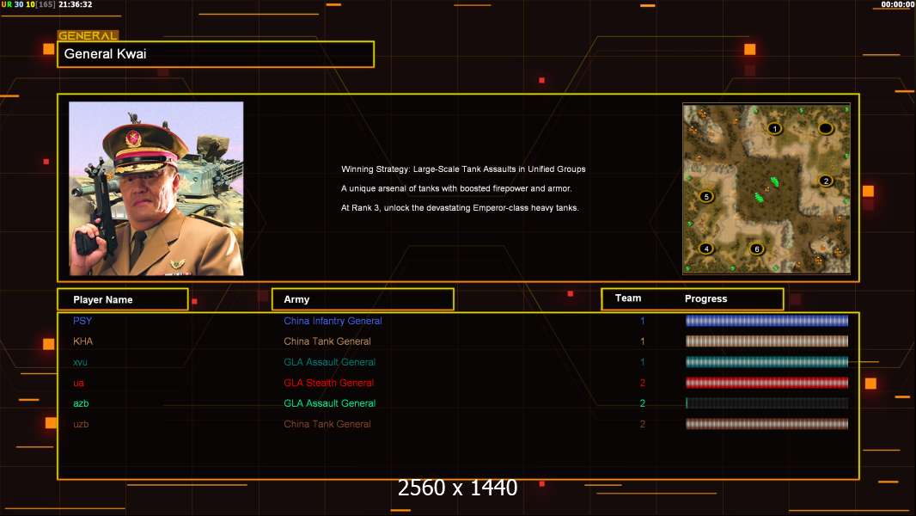Choose start position 5 on the minimap

tap(706, 196)
